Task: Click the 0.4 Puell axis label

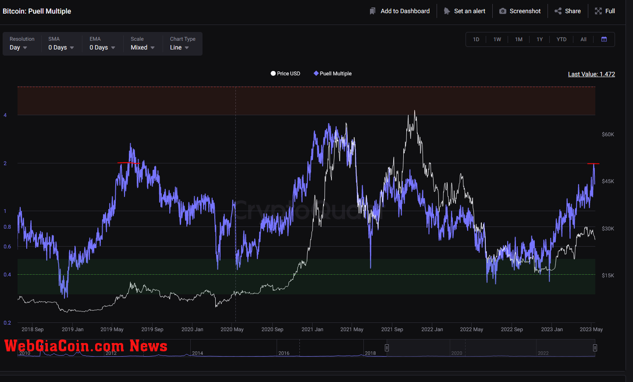Action: [x=7, y=275]
